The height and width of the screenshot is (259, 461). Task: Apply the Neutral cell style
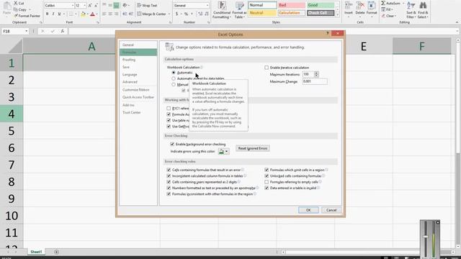[262, 13]
